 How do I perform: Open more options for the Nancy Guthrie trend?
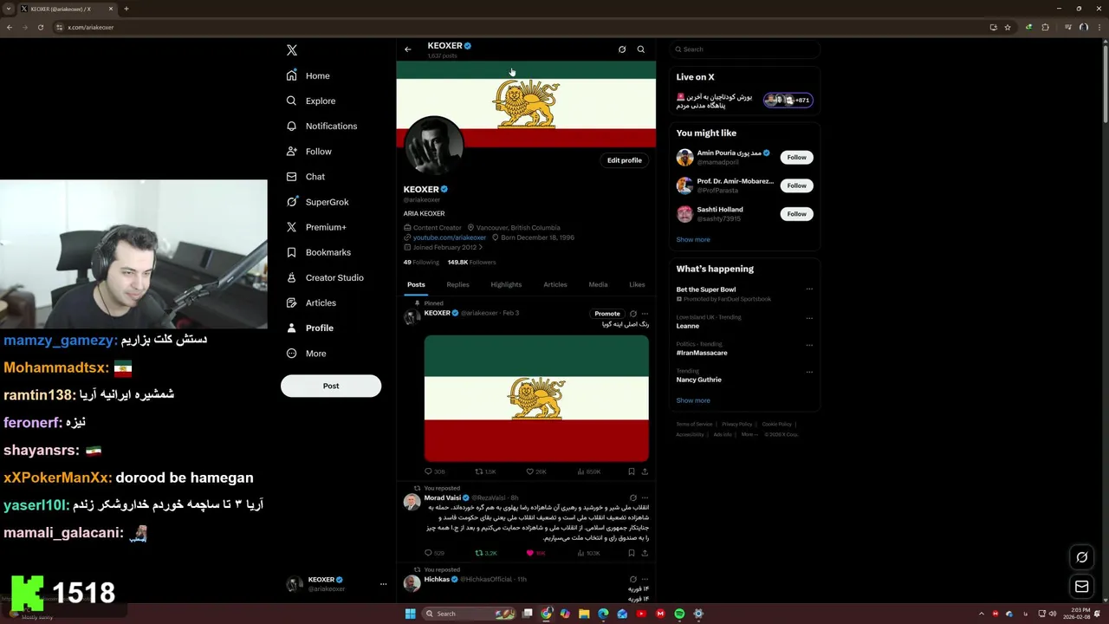(x=809, y=372)
